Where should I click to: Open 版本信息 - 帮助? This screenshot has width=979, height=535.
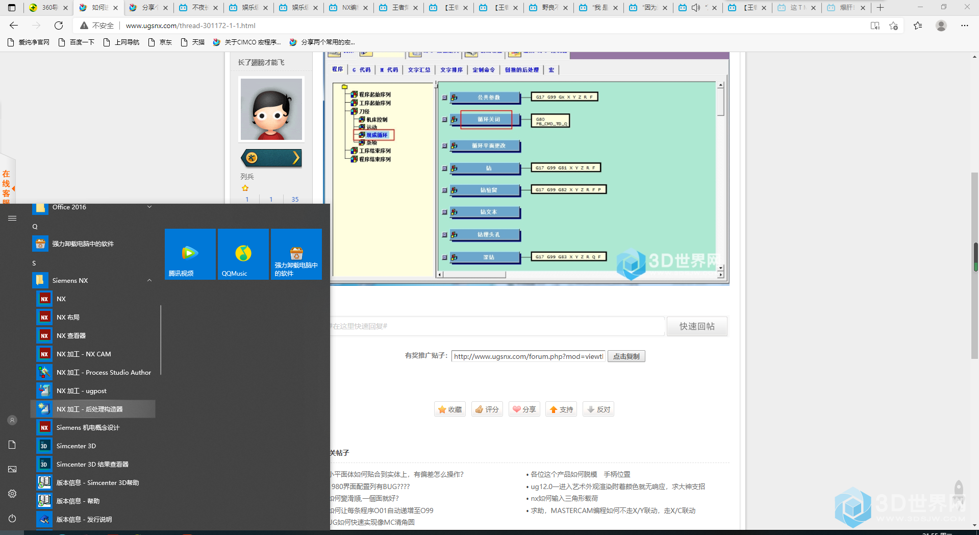[93, 501]
